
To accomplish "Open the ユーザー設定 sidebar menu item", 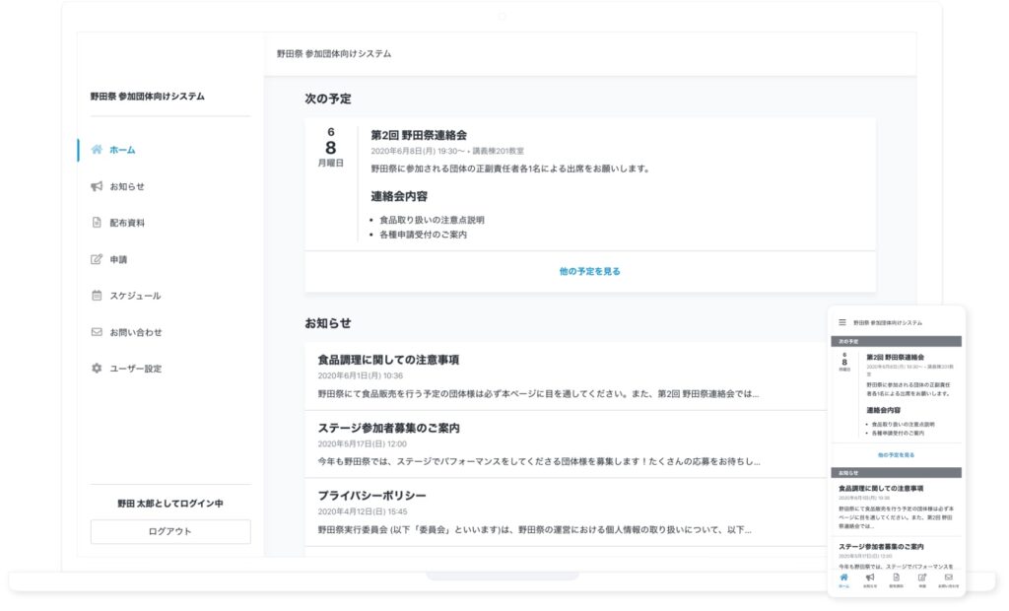I will tap(135, 369).
